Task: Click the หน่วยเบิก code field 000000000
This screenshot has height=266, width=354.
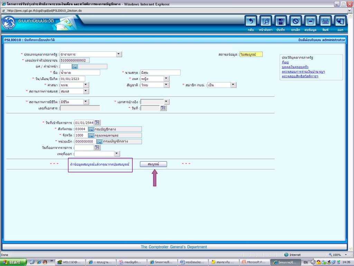Action: click(85, 141)
